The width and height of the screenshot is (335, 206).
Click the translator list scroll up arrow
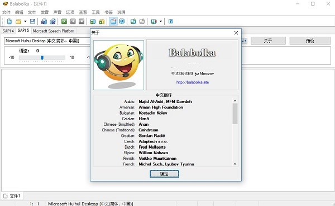(x=235, y=101)
